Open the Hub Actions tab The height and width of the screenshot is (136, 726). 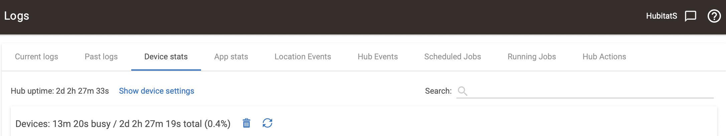click(604, 57)
